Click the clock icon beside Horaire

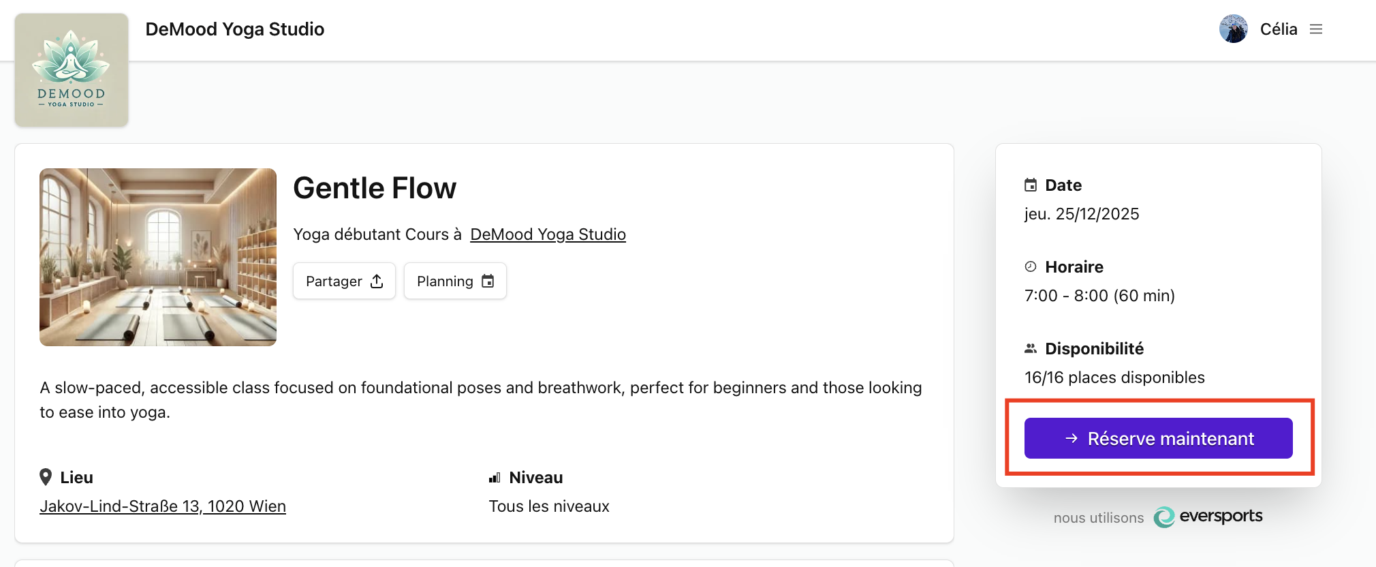[x=1031, y=267]
